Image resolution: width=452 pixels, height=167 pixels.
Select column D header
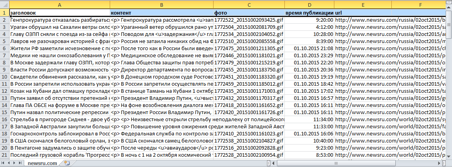(x=310, y=5)
